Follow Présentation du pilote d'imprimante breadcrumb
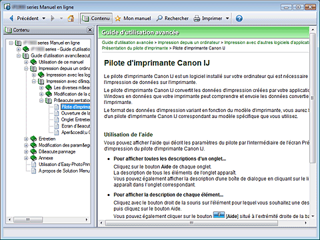This screenshot has height=240, width=320. tap(135, 48)
